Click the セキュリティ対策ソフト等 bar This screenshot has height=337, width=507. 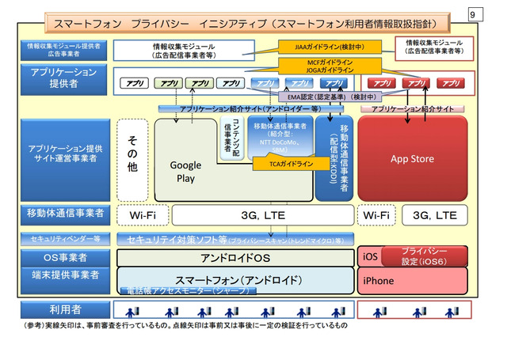click(235, 239)
